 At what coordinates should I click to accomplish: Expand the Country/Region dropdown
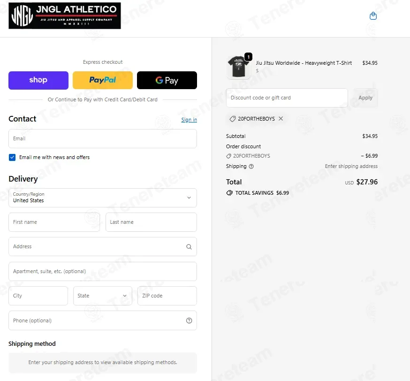(x=102, y=198)
